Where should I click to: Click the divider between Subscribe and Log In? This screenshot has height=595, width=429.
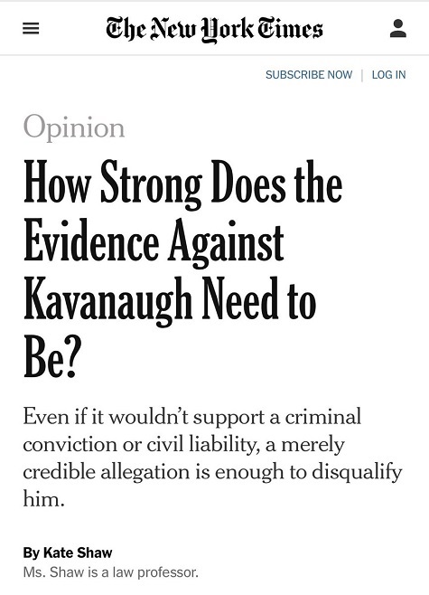362,75
